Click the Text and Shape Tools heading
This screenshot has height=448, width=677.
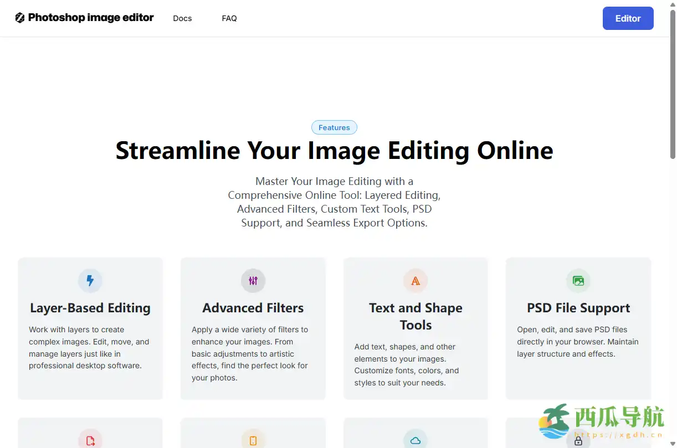click(416, 316)
